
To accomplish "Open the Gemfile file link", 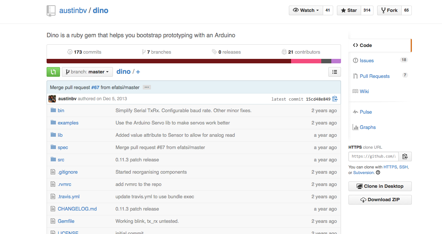I will tap(66, 221).
